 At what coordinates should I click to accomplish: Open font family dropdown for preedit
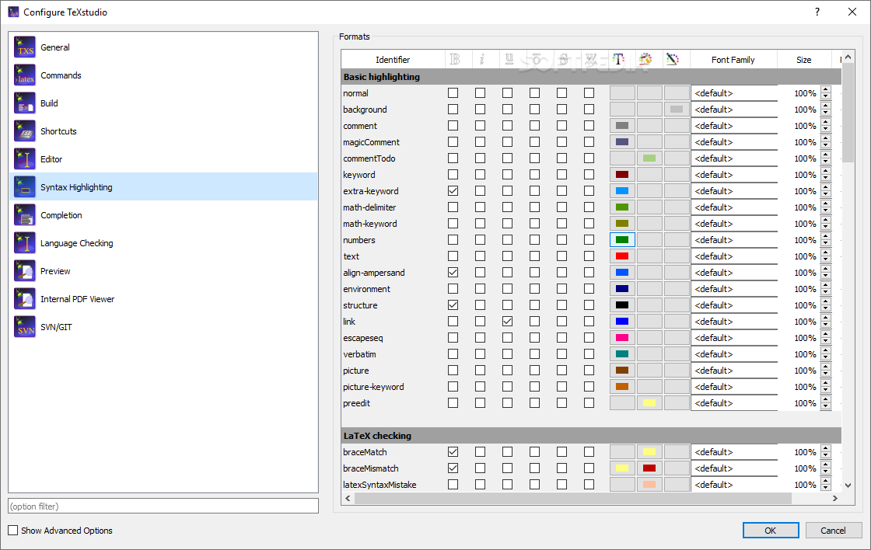pyautogui.click(x=734, y=403)
